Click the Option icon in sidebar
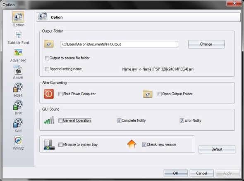 [18, 17]
